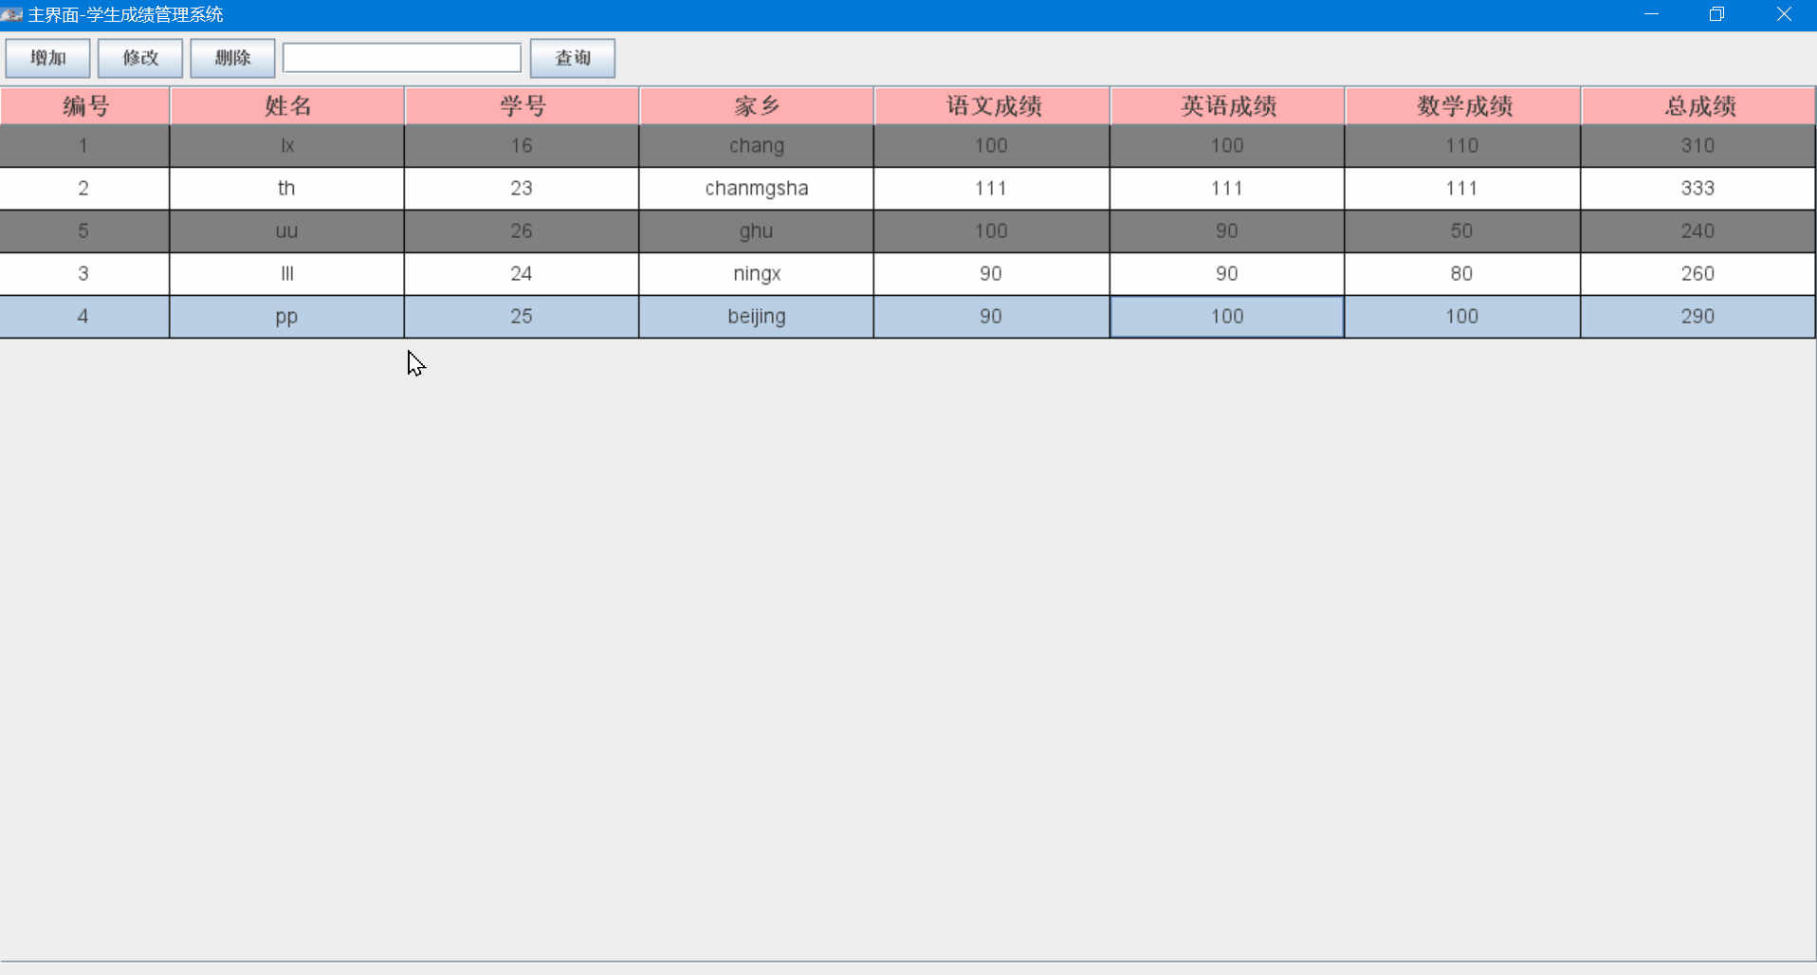Click the 学号 column header
The width and height of the screenshot is (1817, 975).
click(522, 106)
